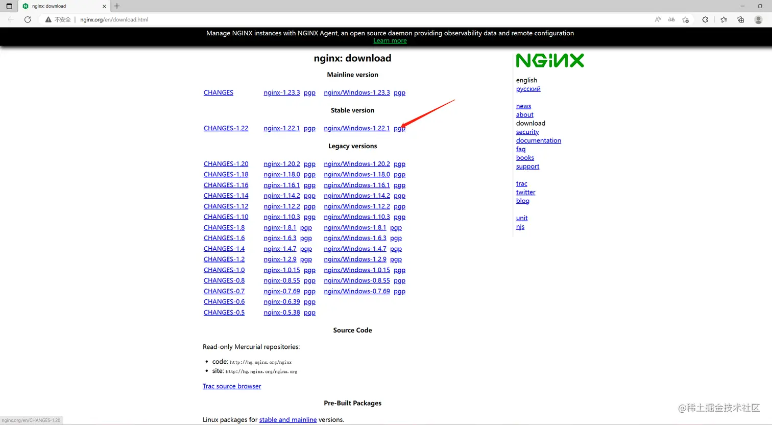
Task: Click the user profile avatar
Action: [x=758, y=19]
